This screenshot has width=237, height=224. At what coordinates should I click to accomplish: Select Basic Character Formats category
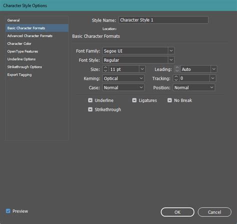[x=37, y=28]
